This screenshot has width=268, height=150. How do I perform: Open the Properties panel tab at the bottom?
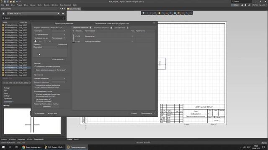[21, 139]
